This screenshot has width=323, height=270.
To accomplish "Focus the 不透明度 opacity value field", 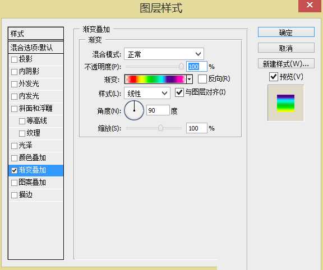I will 196,67.
